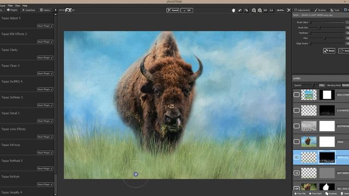
Task: Click the plugin list scroll-up arrow
Action: [56, 15]
